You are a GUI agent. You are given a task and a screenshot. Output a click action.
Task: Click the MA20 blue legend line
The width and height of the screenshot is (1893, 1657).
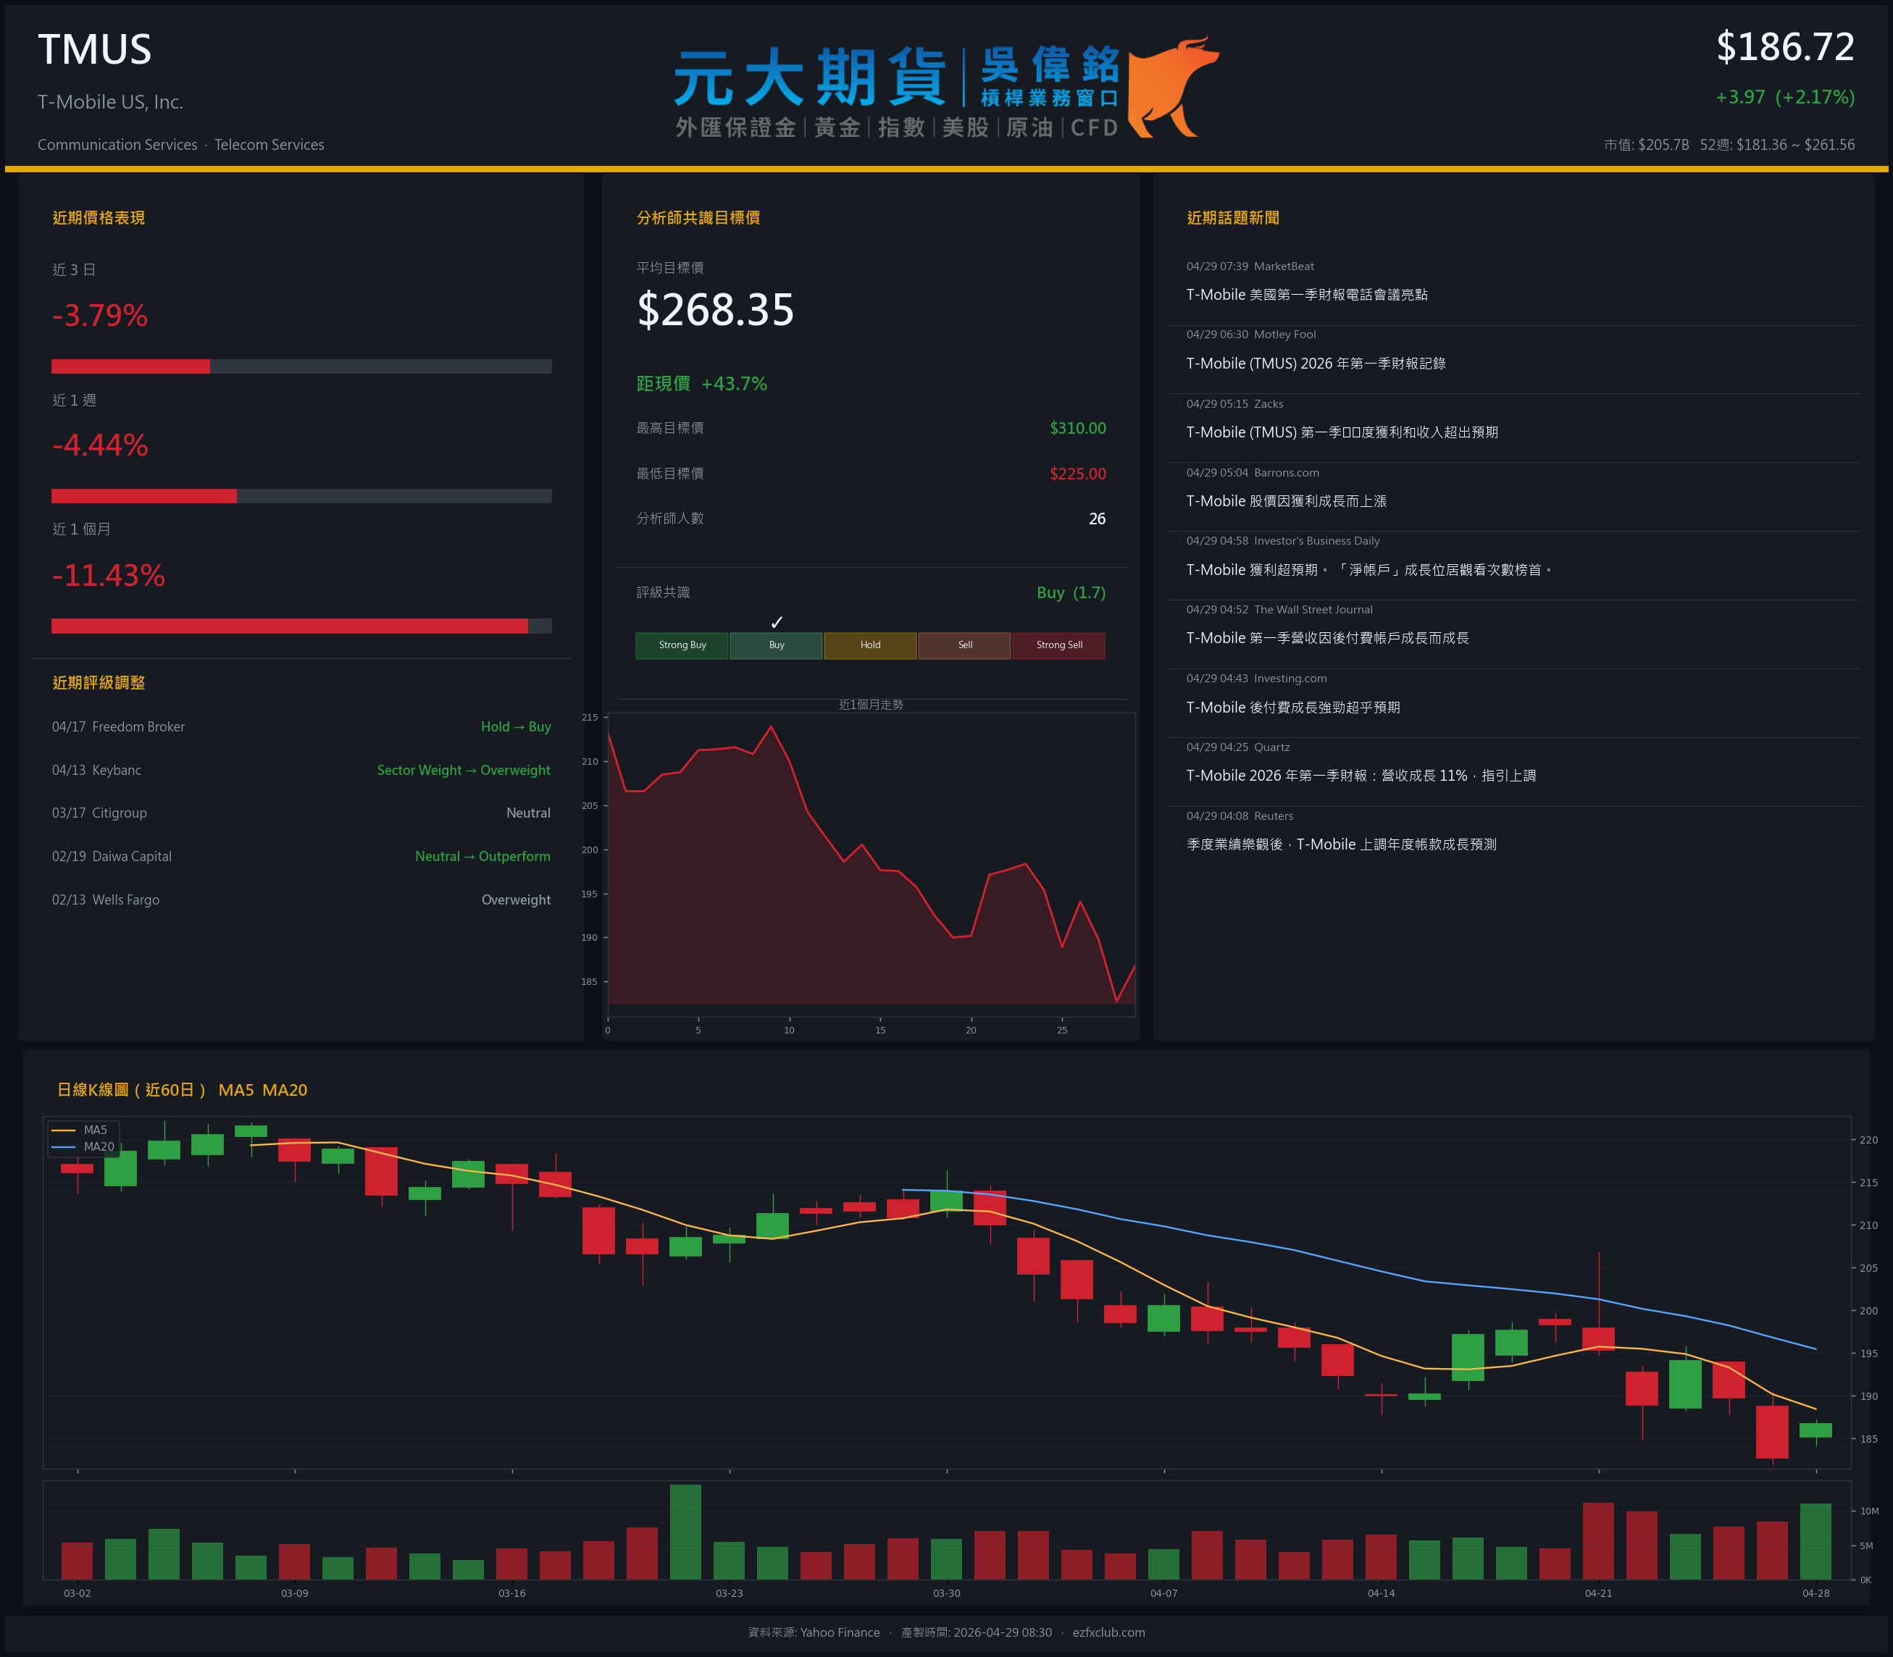[63, 1146]
